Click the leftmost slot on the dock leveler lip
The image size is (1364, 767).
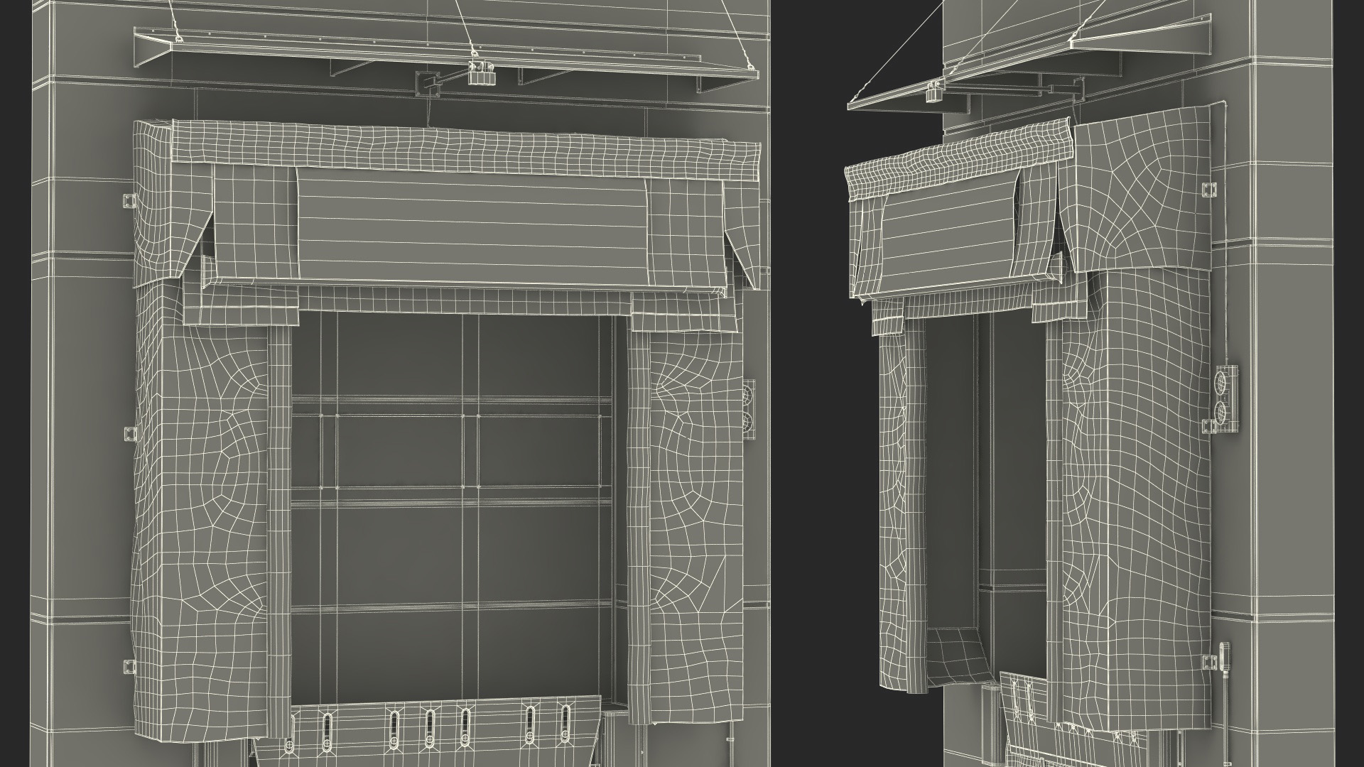point(327,726)
